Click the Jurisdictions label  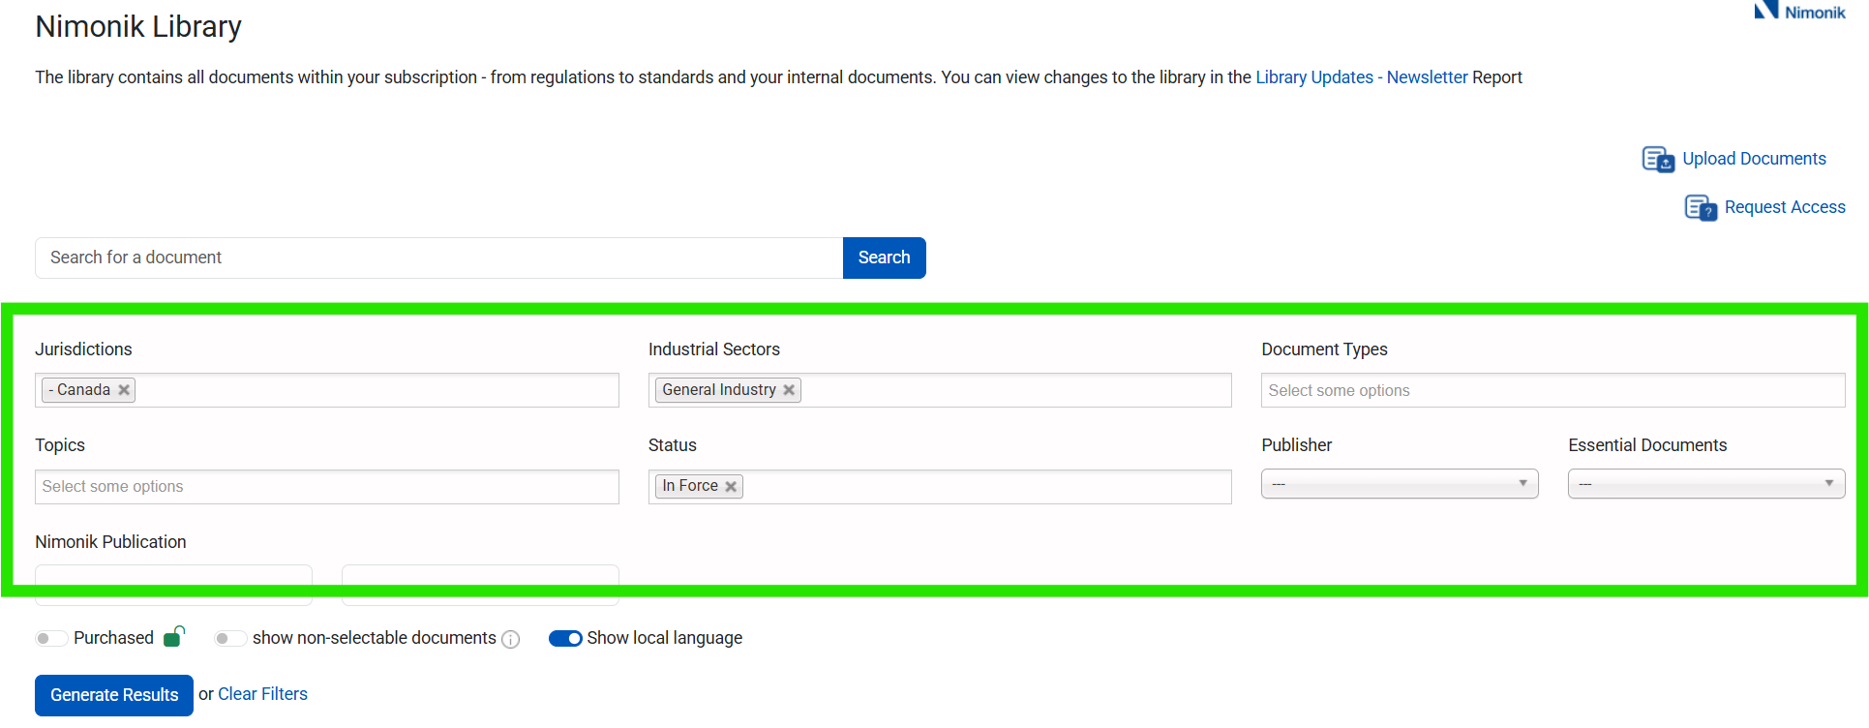point(83,349)
